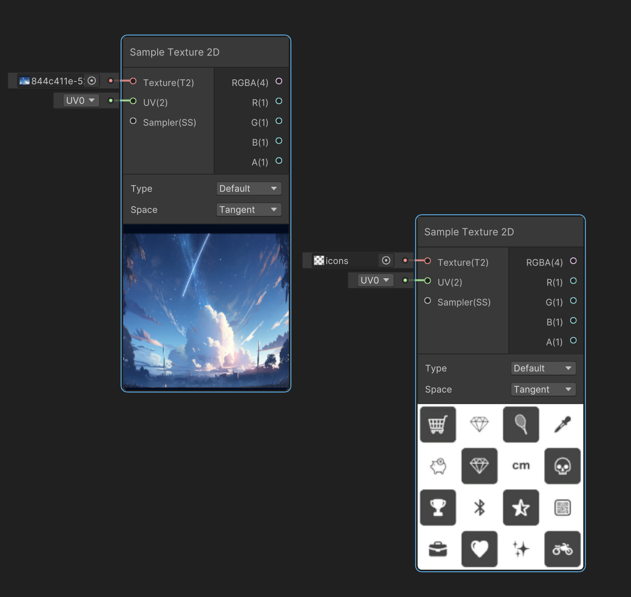Click A(1) output port on icons node
The width and height of the screenshot is (631, 597).
click(573, 340)
